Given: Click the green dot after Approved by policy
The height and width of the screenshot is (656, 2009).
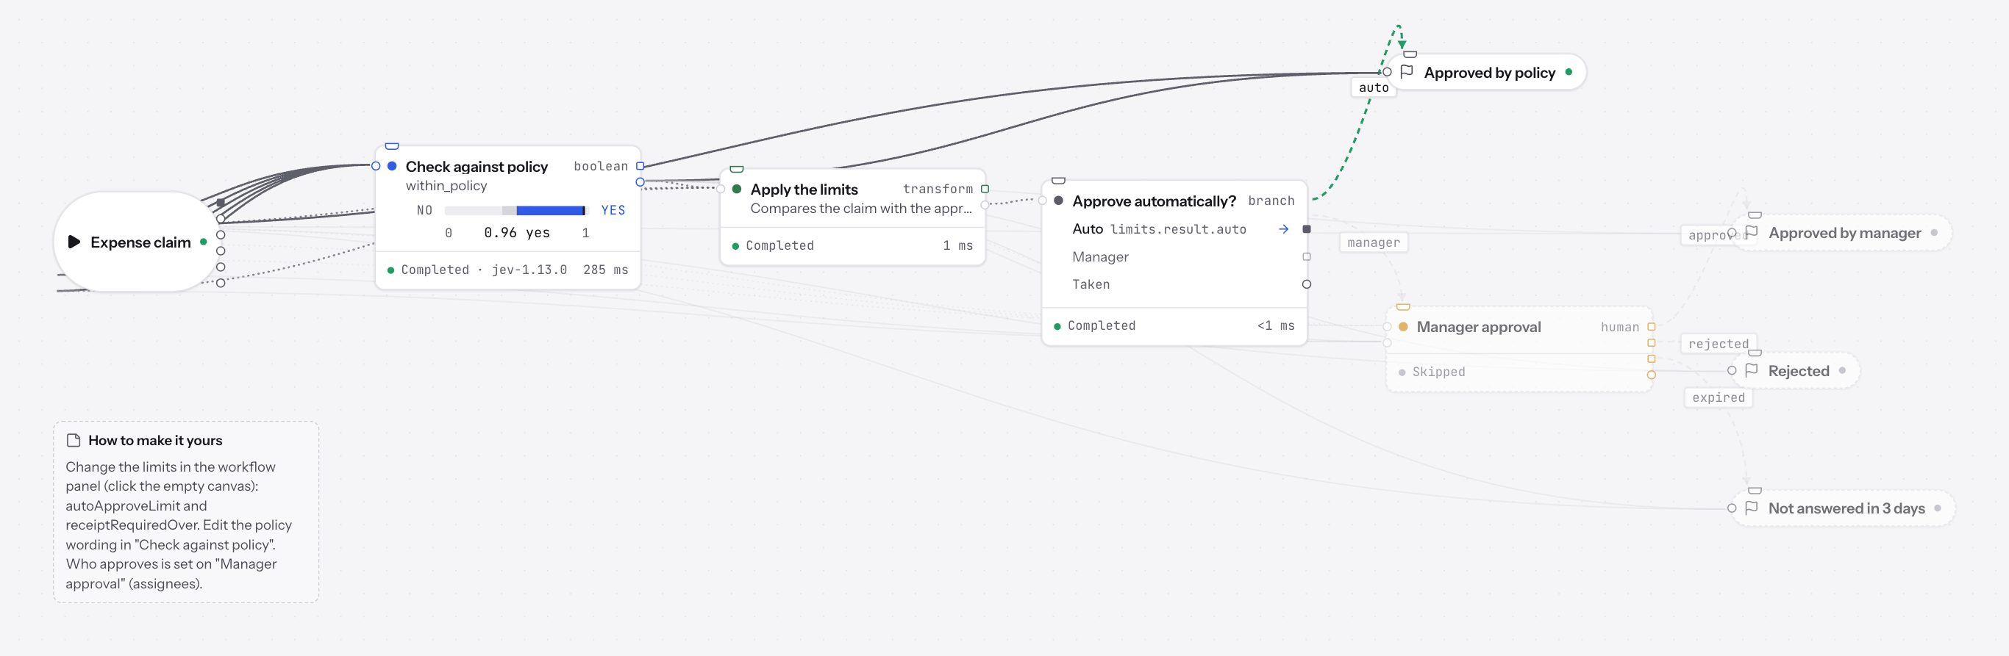Looking at the screenshot, I should coord(1569,72).
